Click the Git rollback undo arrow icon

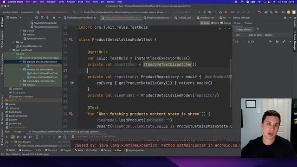coord(259,12)
